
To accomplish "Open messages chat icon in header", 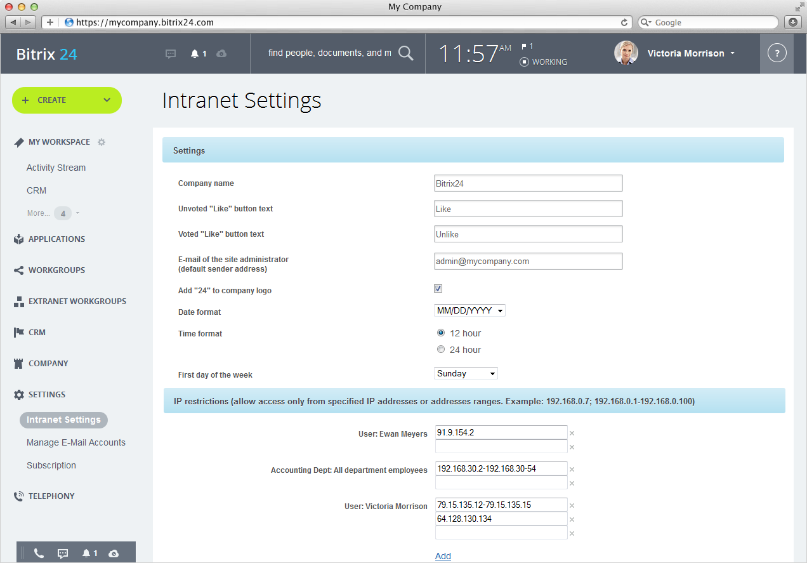I will click(x=171, y=54).
